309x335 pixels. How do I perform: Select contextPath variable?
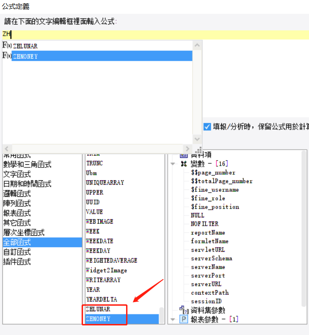(210, 293)
